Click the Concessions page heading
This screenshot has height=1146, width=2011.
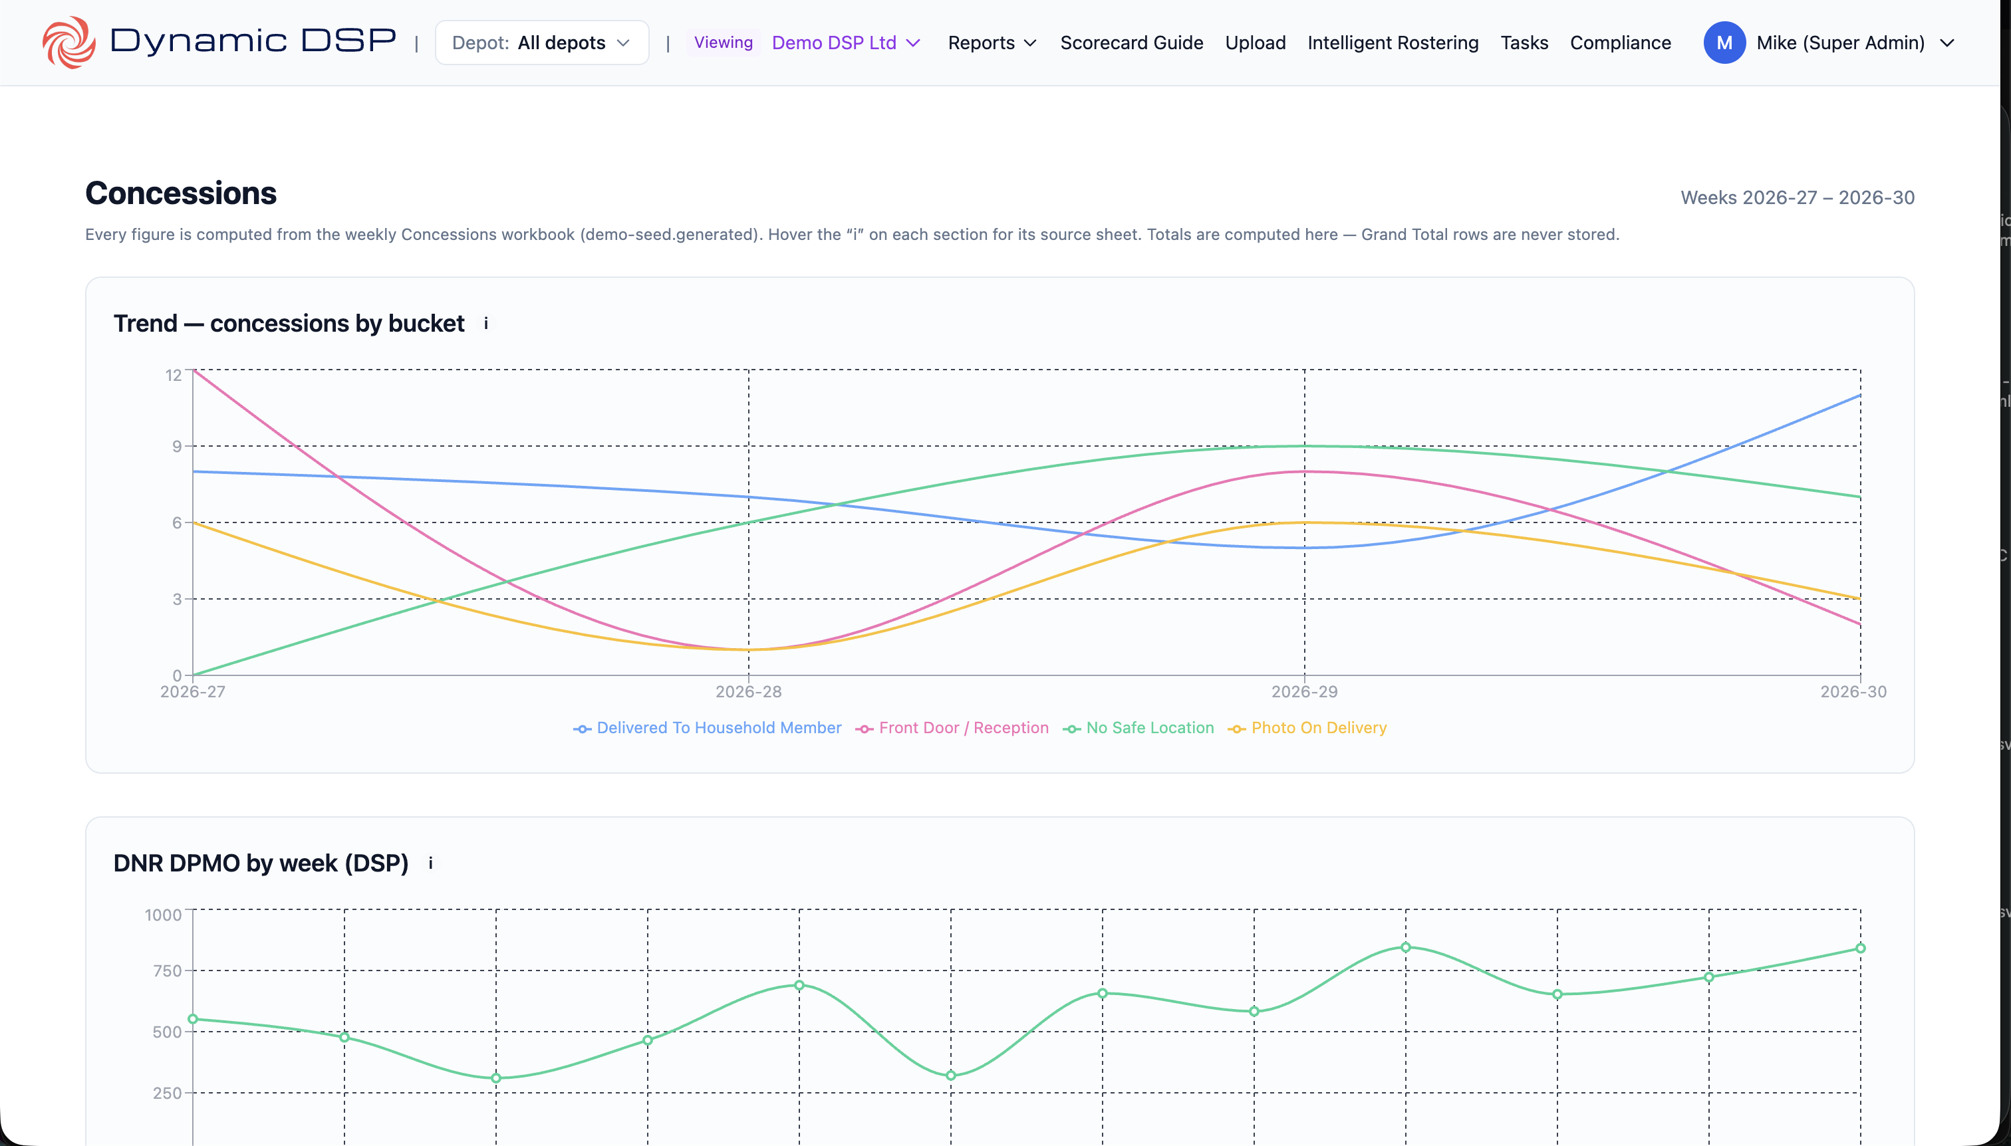(x=181, y=193)
